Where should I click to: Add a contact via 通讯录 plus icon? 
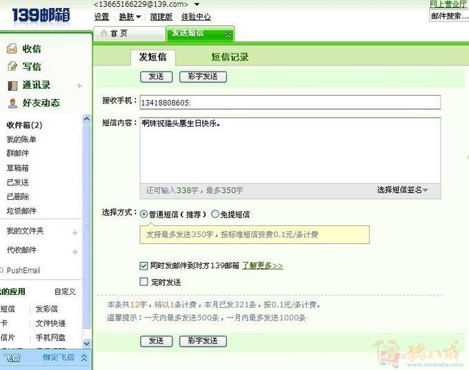(79, 85)
